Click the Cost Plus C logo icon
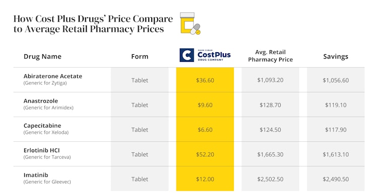 (186, 55)
